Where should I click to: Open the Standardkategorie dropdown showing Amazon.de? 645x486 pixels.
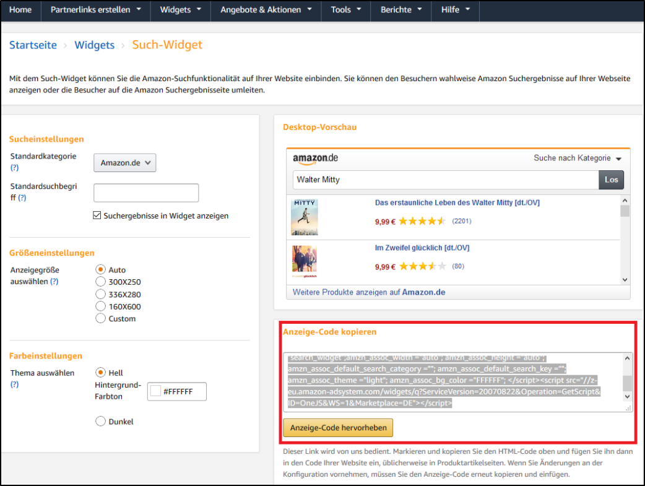(x=124, y=162)
